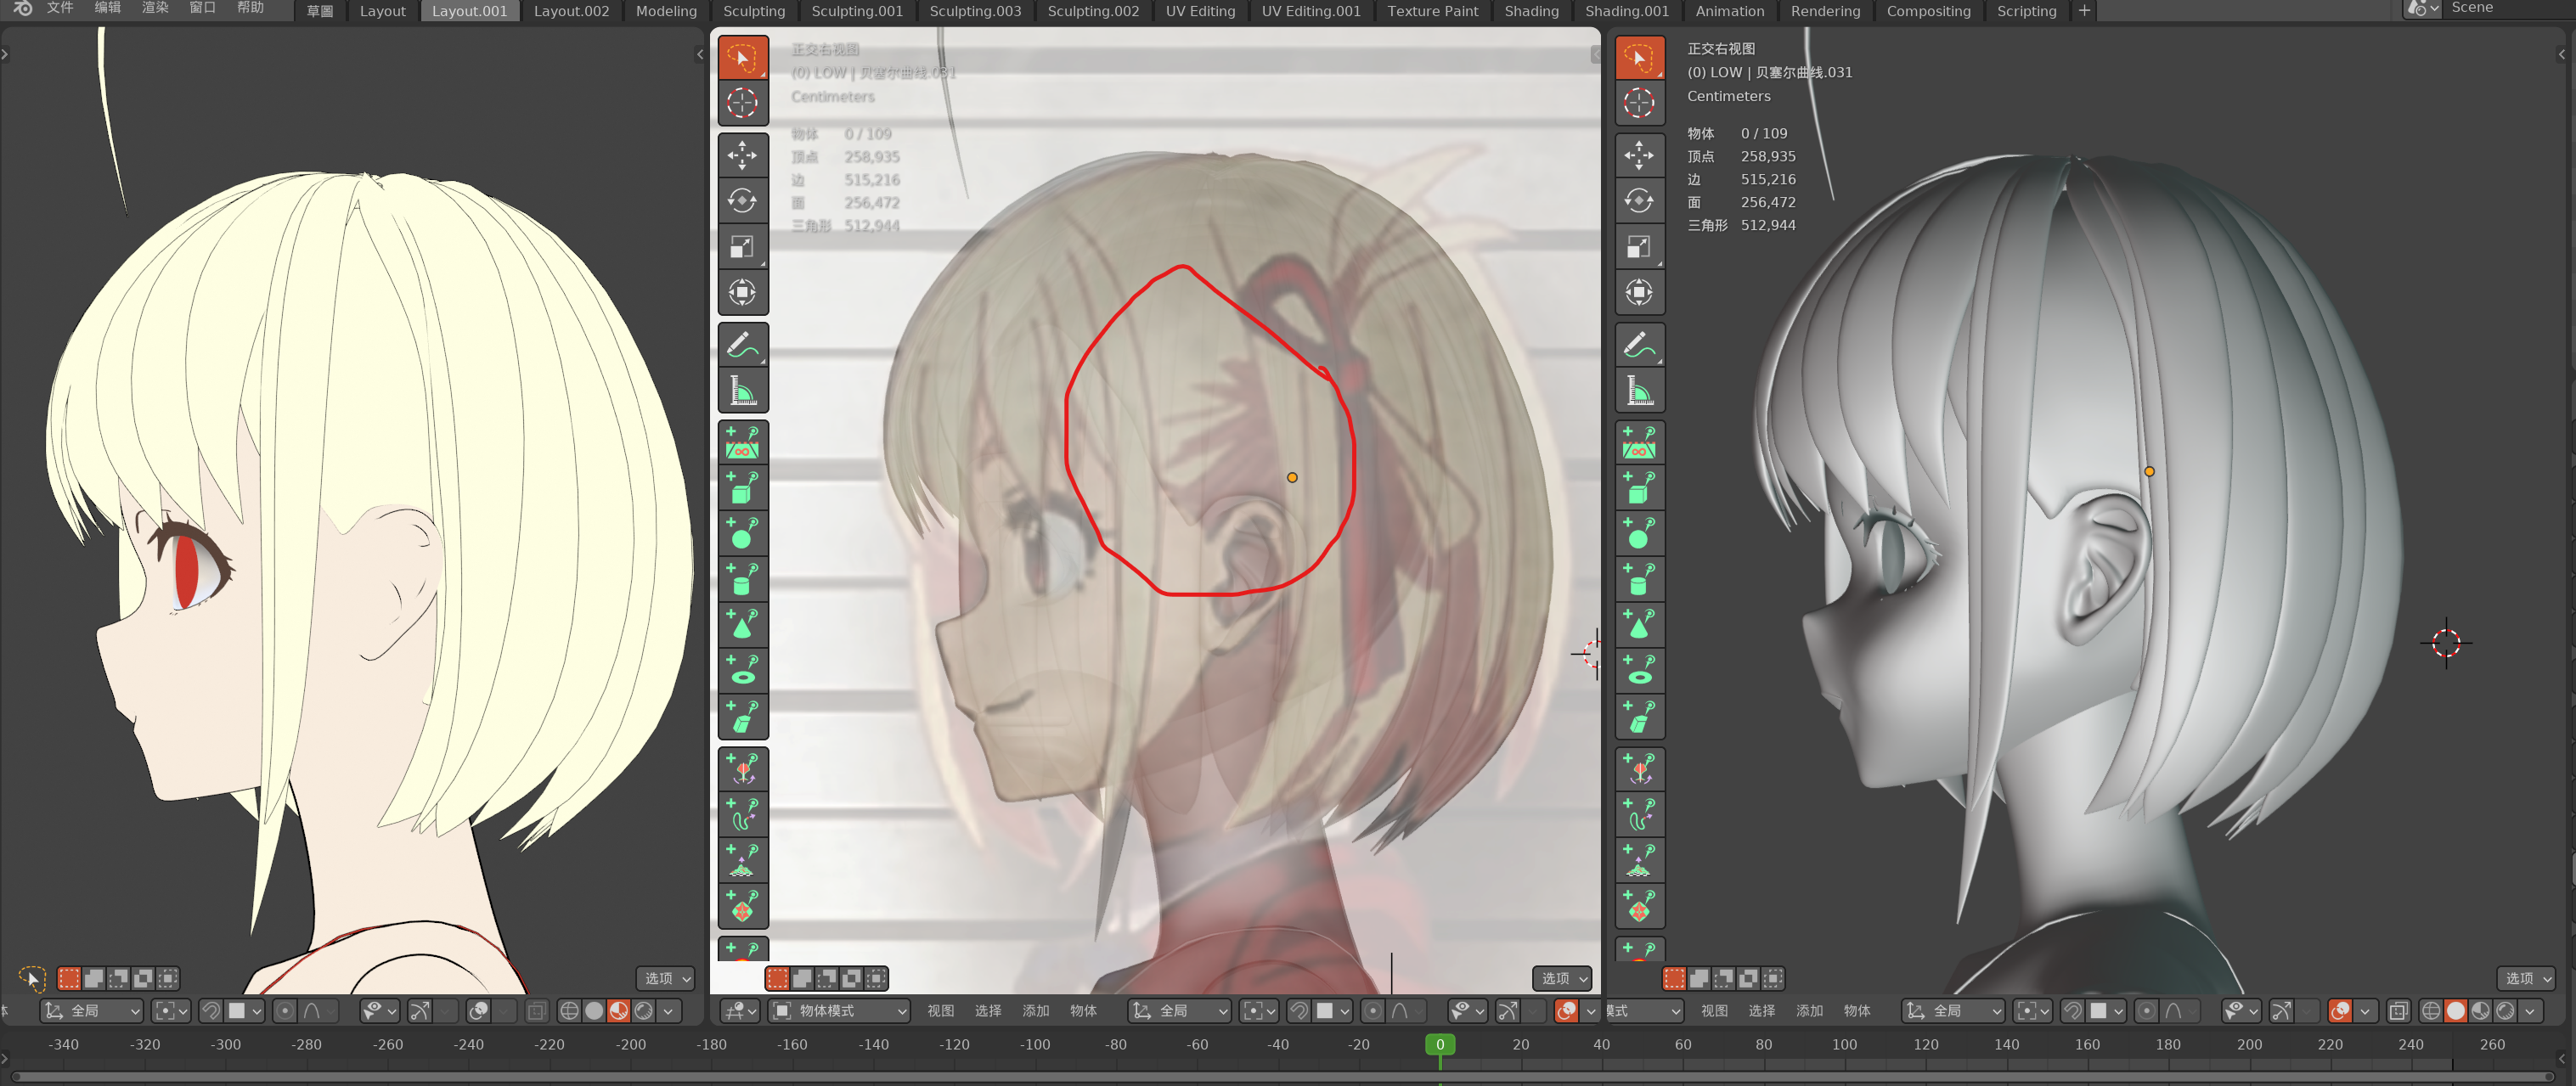
Task: Click Add Torus tool in right viewport
Action: coord(1639,670)
